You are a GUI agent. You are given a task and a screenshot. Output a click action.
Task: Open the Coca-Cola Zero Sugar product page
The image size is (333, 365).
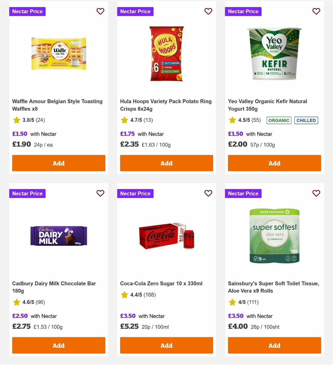[x=160, y=283]
